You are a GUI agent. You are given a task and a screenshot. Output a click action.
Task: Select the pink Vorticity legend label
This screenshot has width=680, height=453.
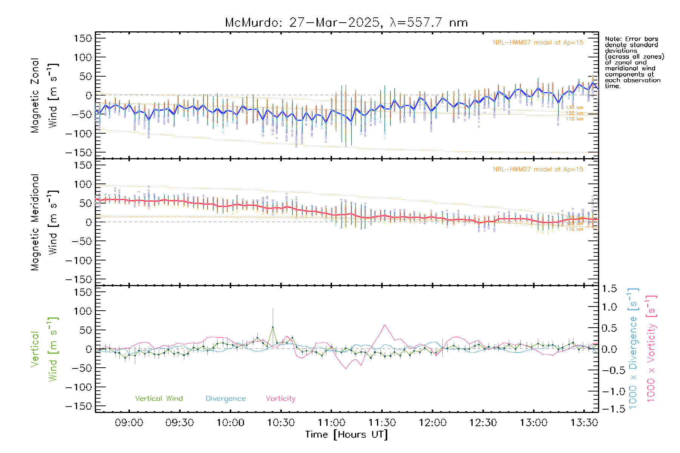click(x=280, y=398)
